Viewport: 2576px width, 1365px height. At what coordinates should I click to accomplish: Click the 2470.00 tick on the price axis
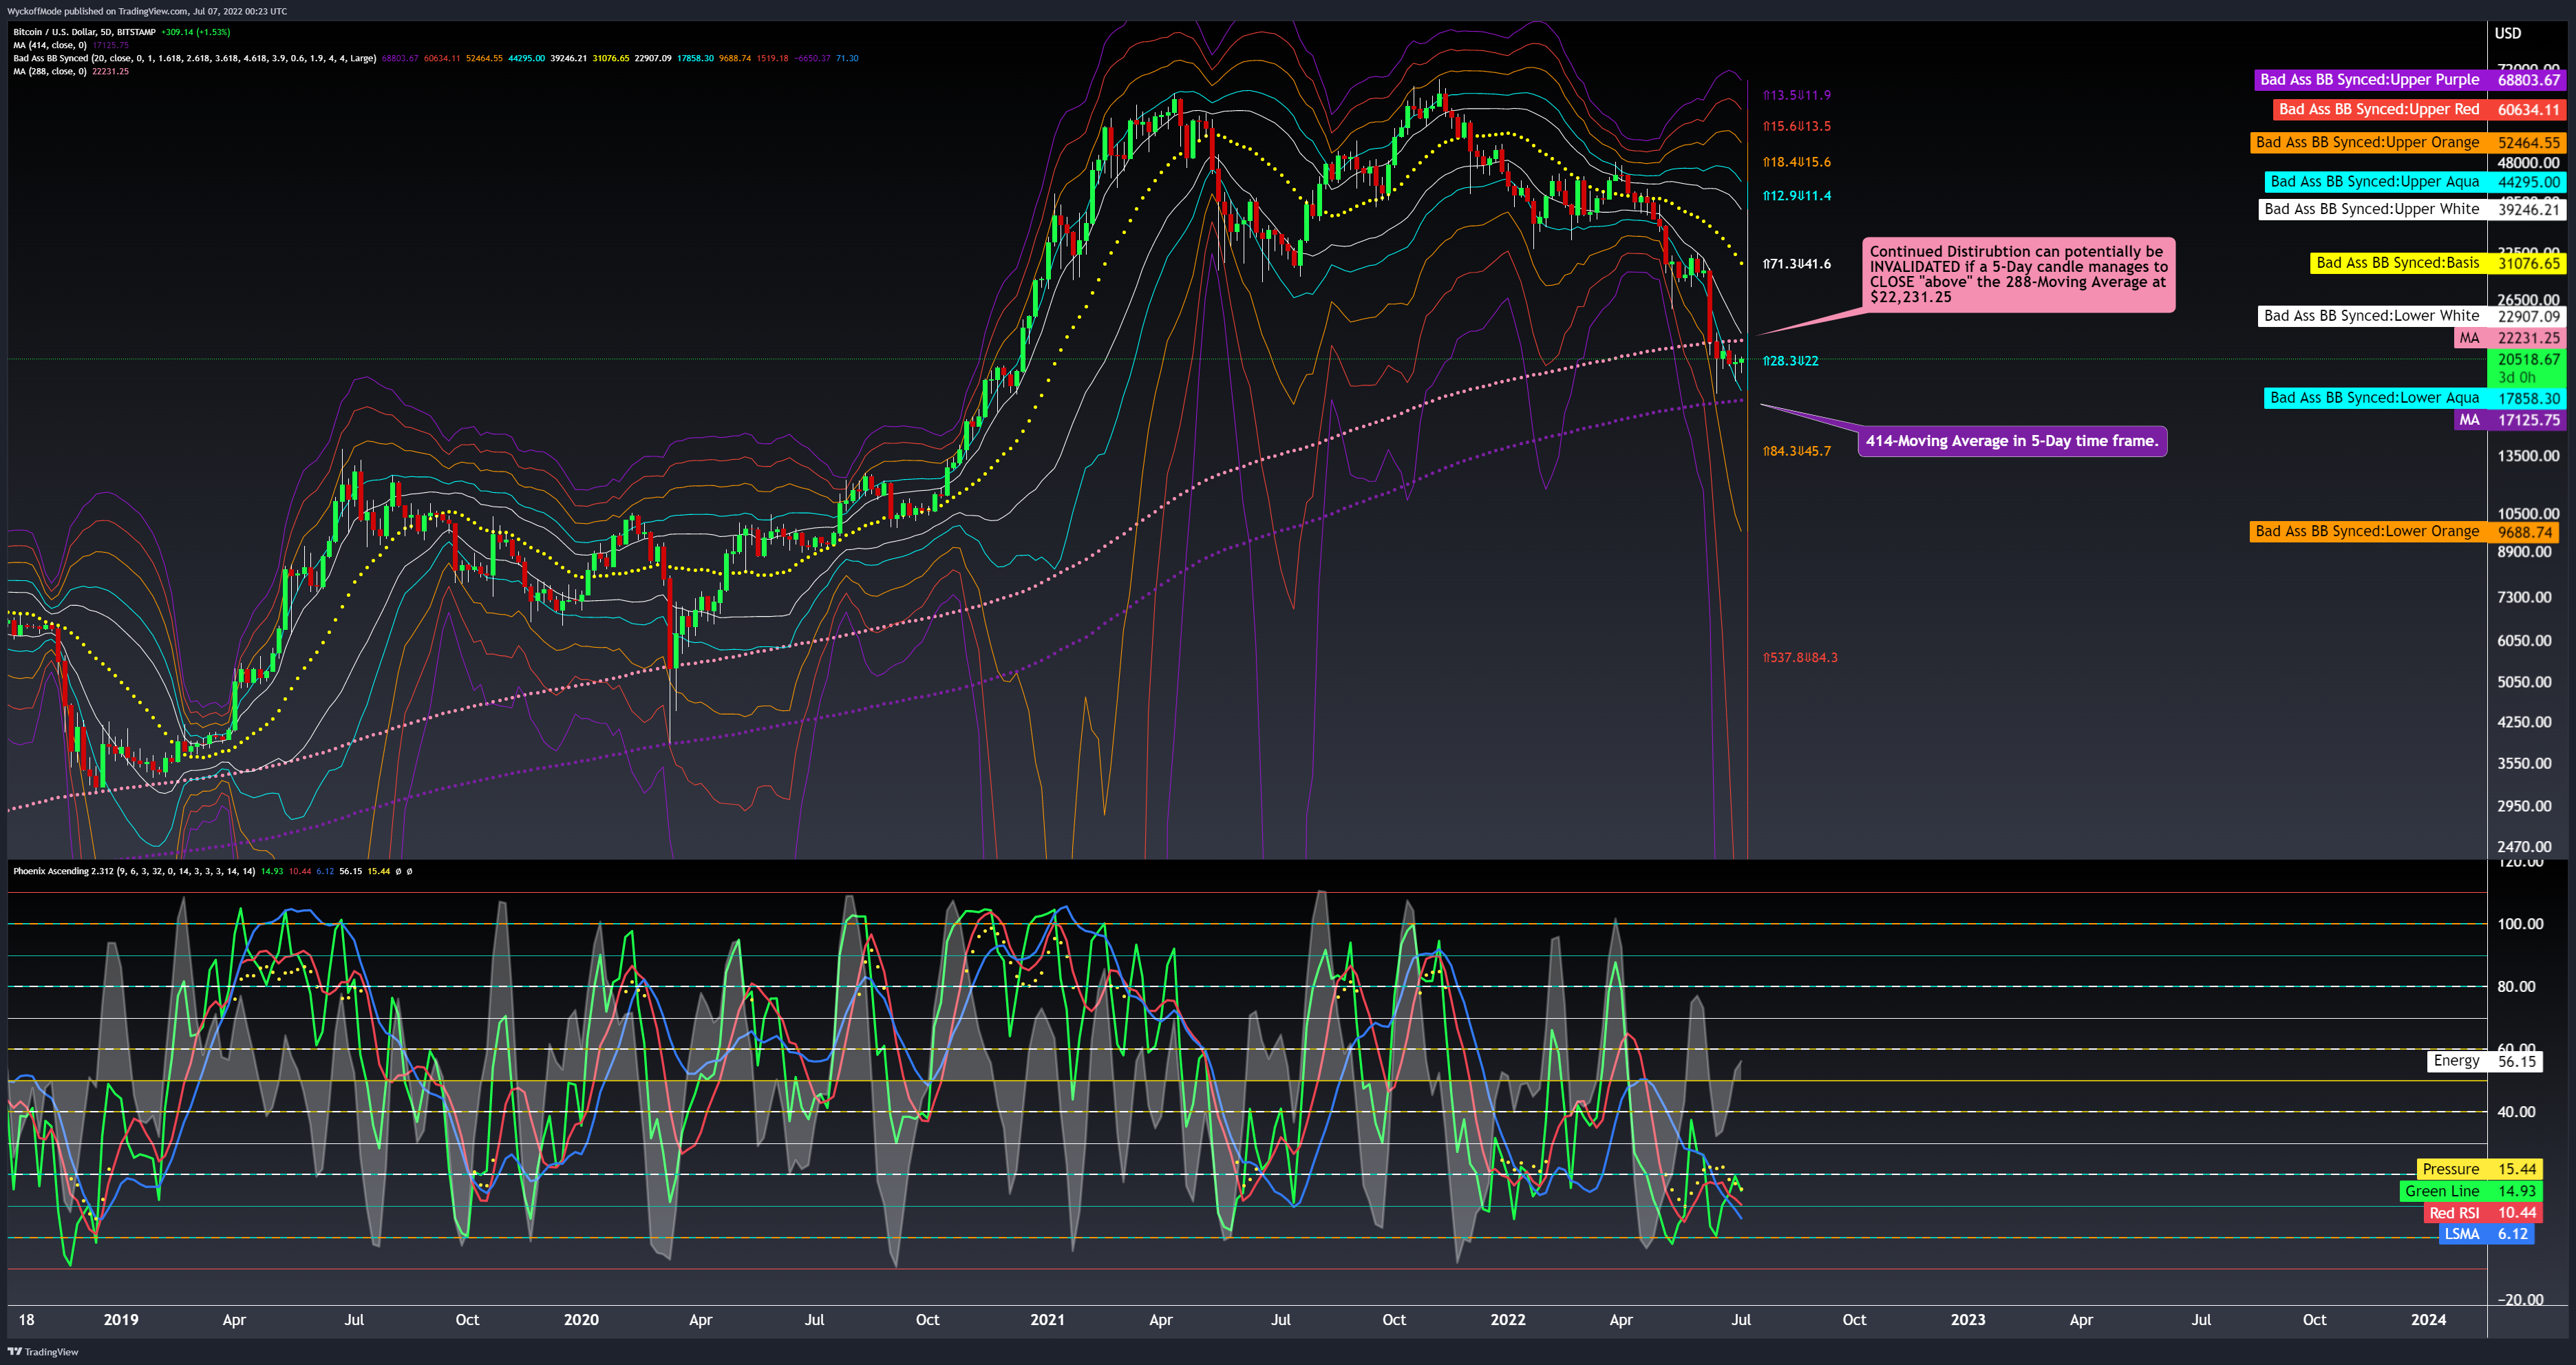tap(2524, 847)
